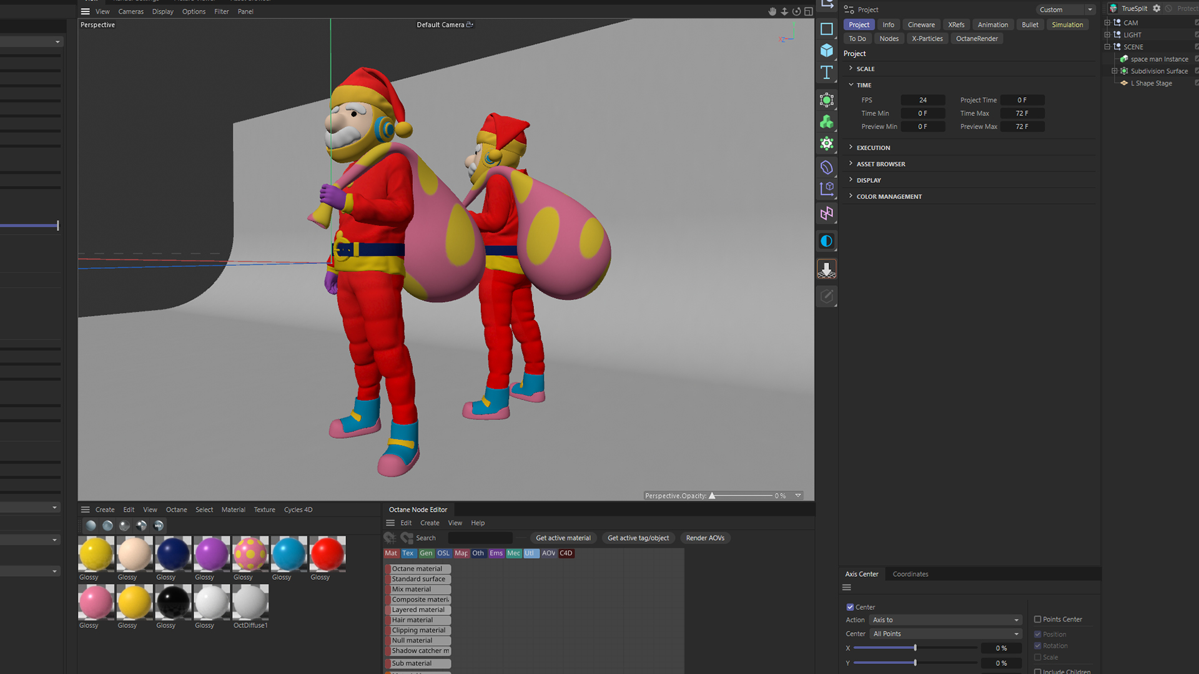Open the Cameras viewport menu

(131, 11)
